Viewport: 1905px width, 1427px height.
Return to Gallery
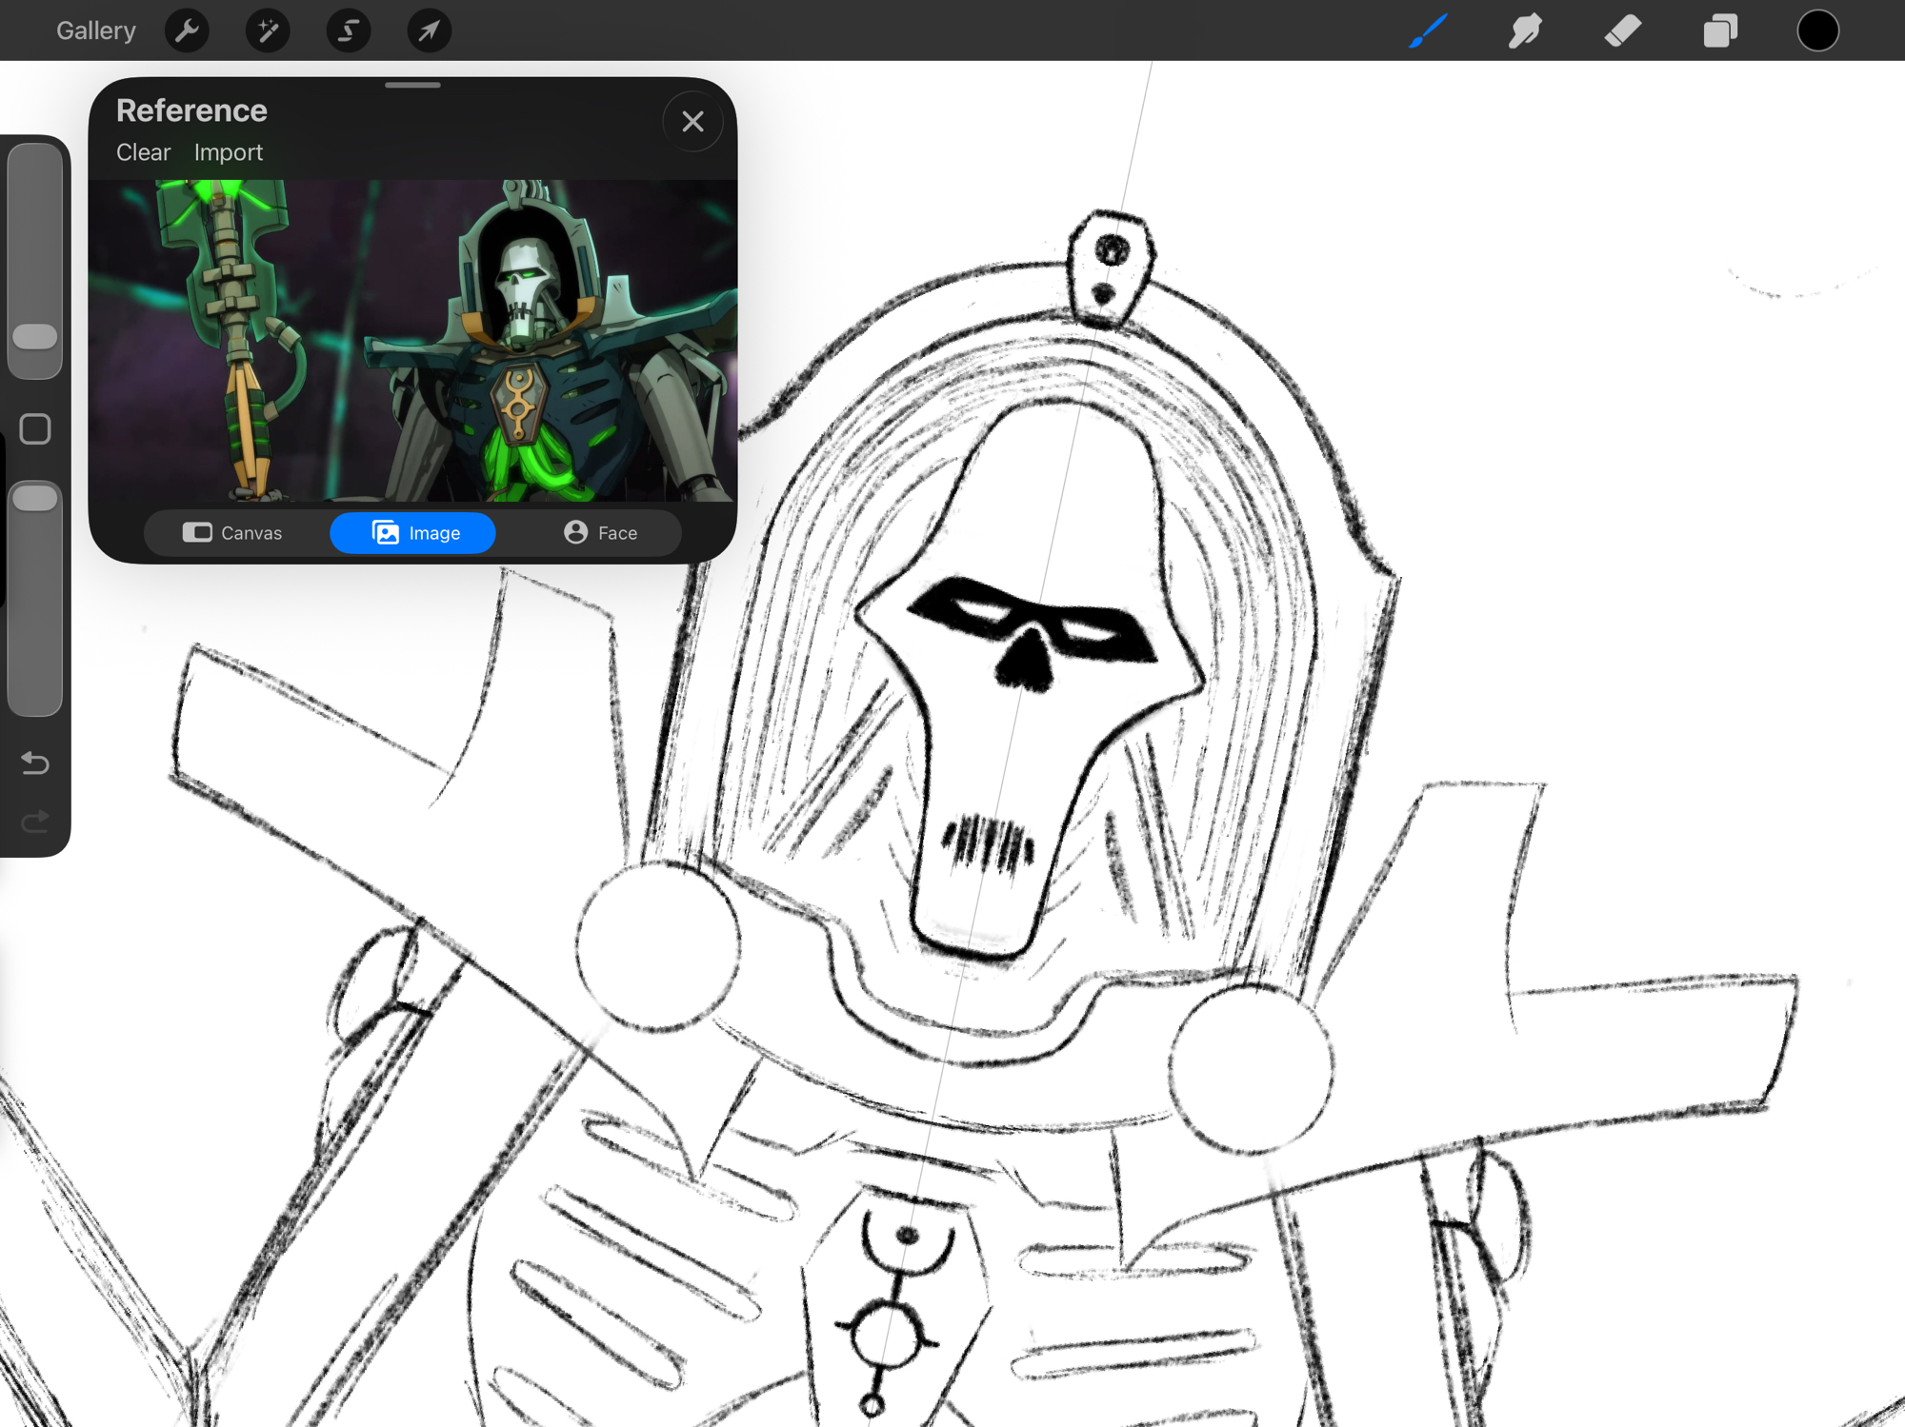pyautogui.click(x=95, y=30)
